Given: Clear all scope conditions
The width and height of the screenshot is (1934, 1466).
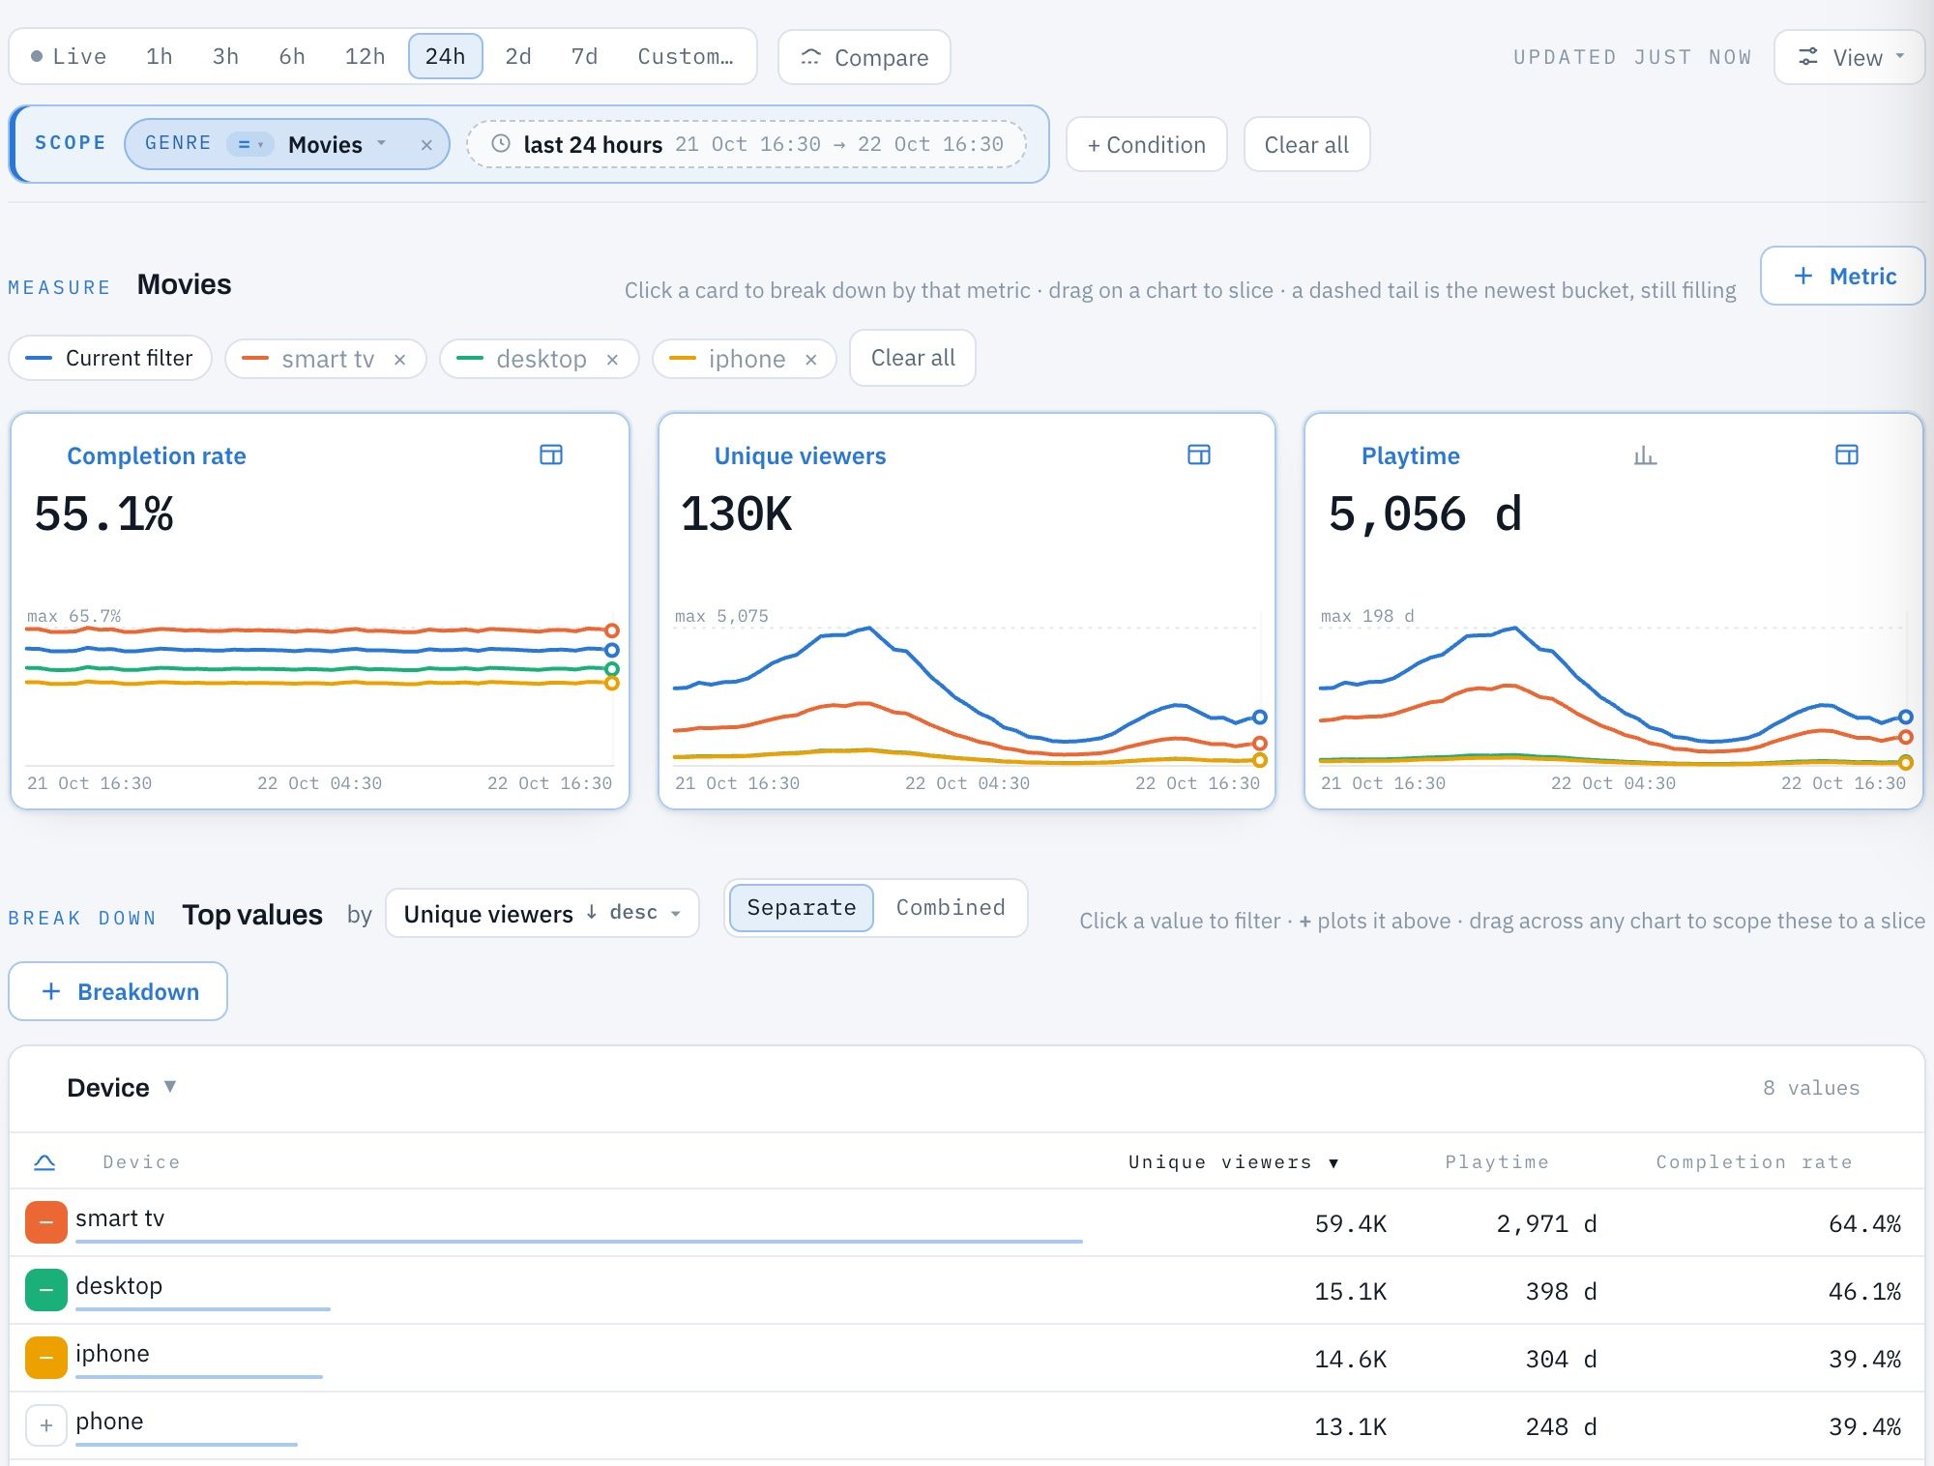Looking at the screenshot, I should [x=1306, y=144].
